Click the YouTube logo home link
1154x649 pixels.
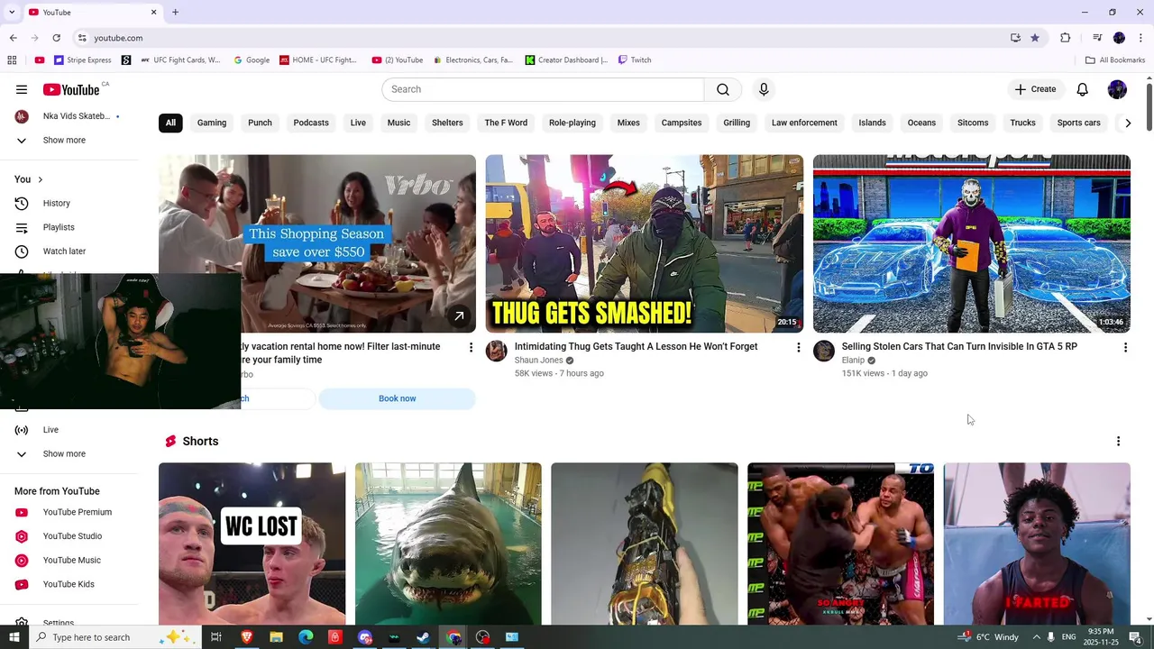pos(71,89)
